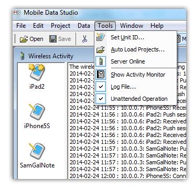This screenshot has width=194, height=189.
Task: Click the Wireless Activity panel title
Action: (x=51, y=56)
